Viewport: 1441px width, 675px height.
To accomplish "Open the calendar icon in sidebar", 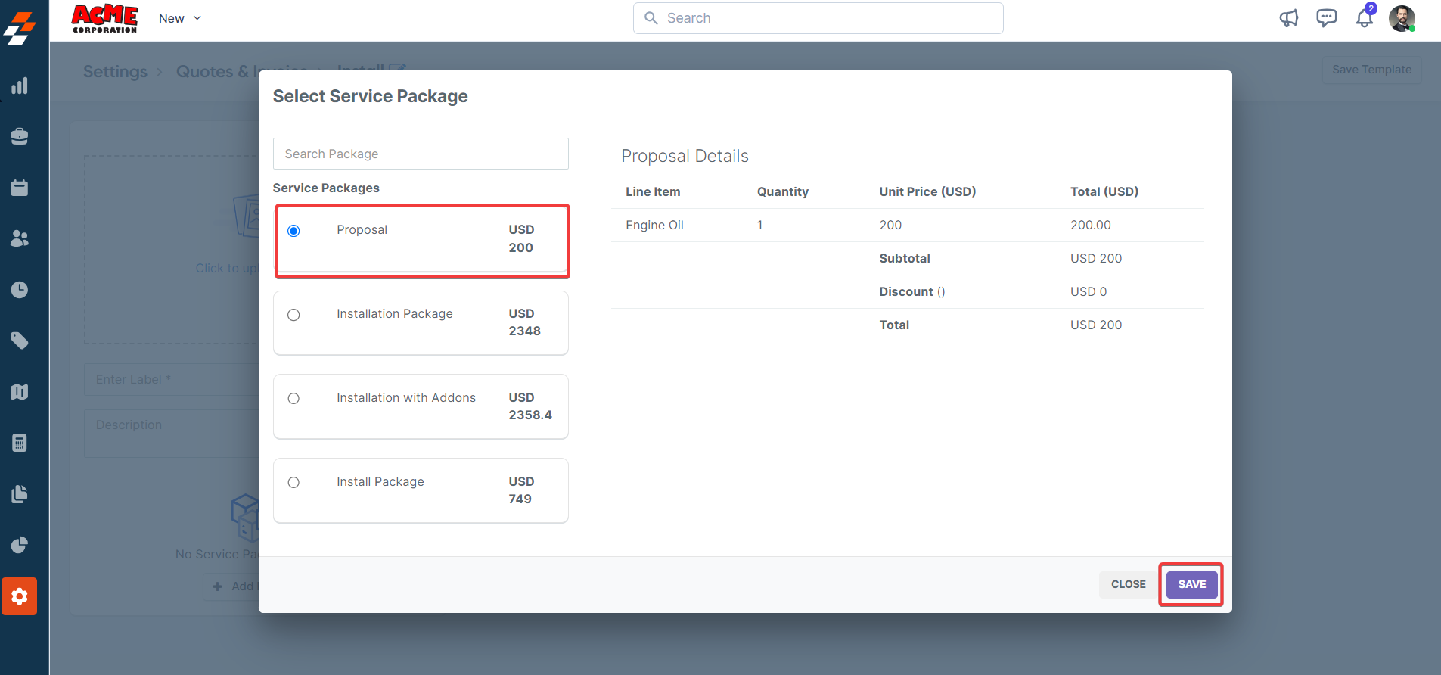I will (x=20, y=188).
